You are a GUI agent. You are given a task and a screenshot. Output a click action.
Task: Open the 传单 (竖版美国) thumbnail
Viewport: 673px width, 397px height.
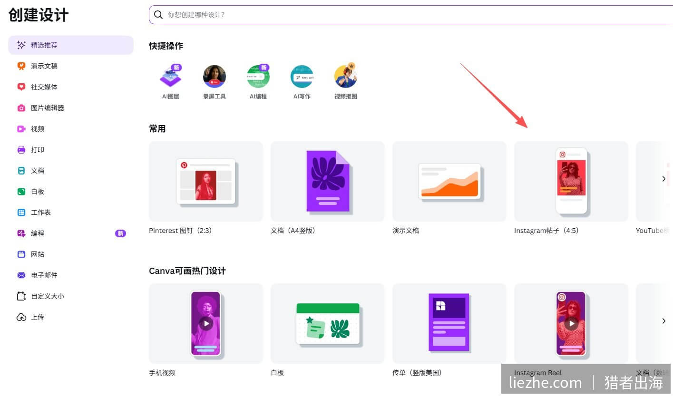click(x=449, y=323)
